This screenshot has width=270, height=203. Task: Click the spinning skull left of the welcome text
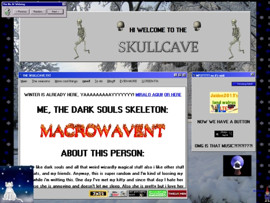point(120,26)
